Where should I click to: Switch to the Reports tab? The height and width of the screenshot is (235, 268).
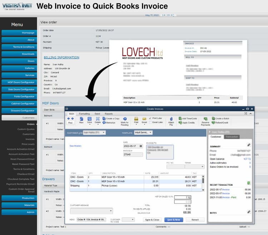point(109,114)
